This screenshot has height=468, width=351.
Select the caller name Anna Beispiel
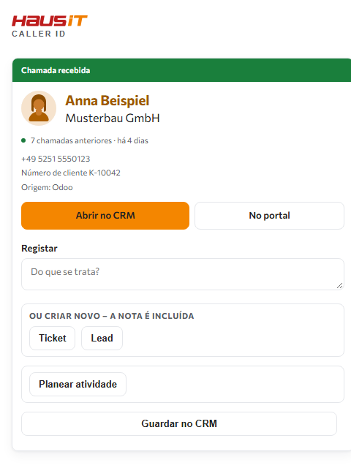tap(107, 101)
